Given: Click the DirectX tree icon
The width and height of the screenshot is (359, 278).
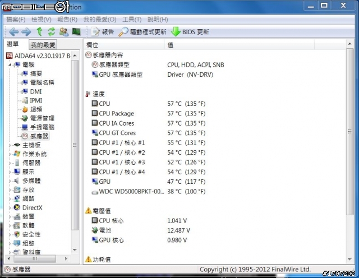Looking at the screenshot, I should pyautogui.click(x=17, y=207).
